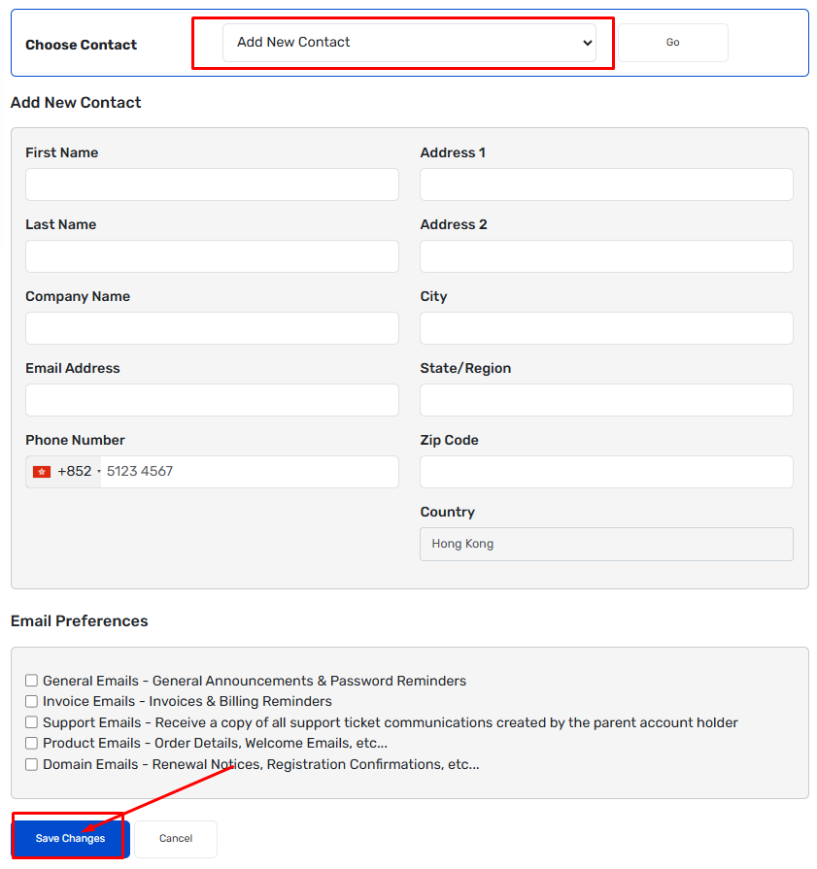Click into the Last Name field
This screenshot has width=817, height=869.
coord(212,256)
